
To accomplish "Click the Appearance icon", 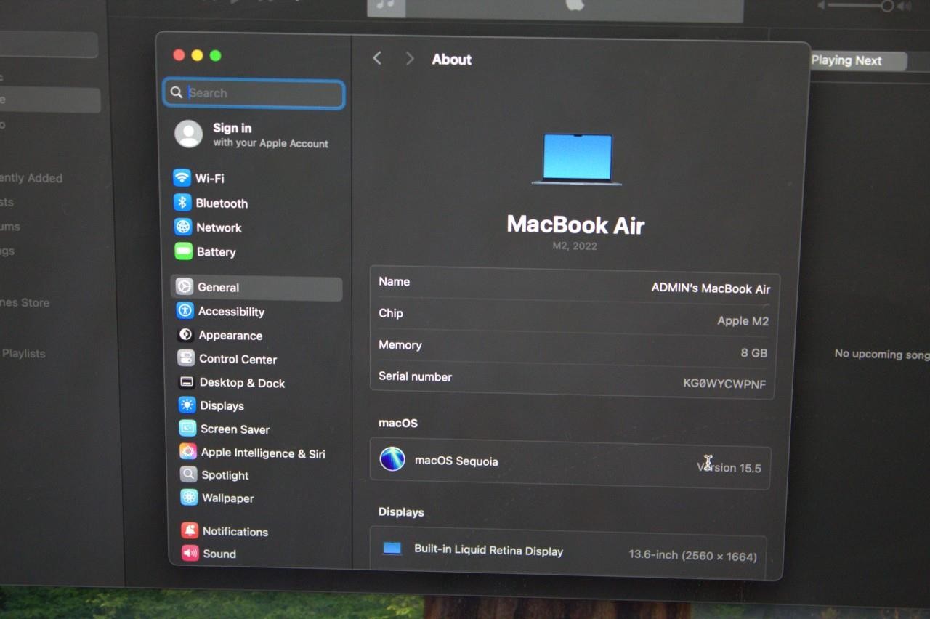I will 185,335.
